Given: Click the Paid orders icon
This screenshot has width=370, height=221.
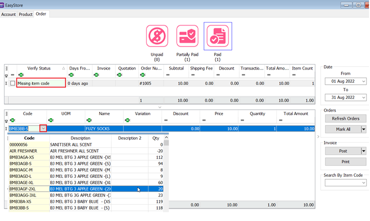Looking at the screenshot, I should [218, 37].
